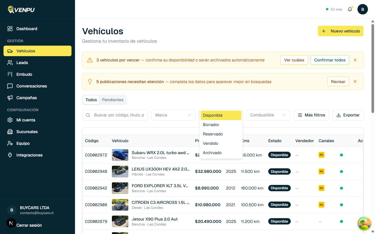Dismiss the vehicles expiring warning banner

(x=355, y=60)
